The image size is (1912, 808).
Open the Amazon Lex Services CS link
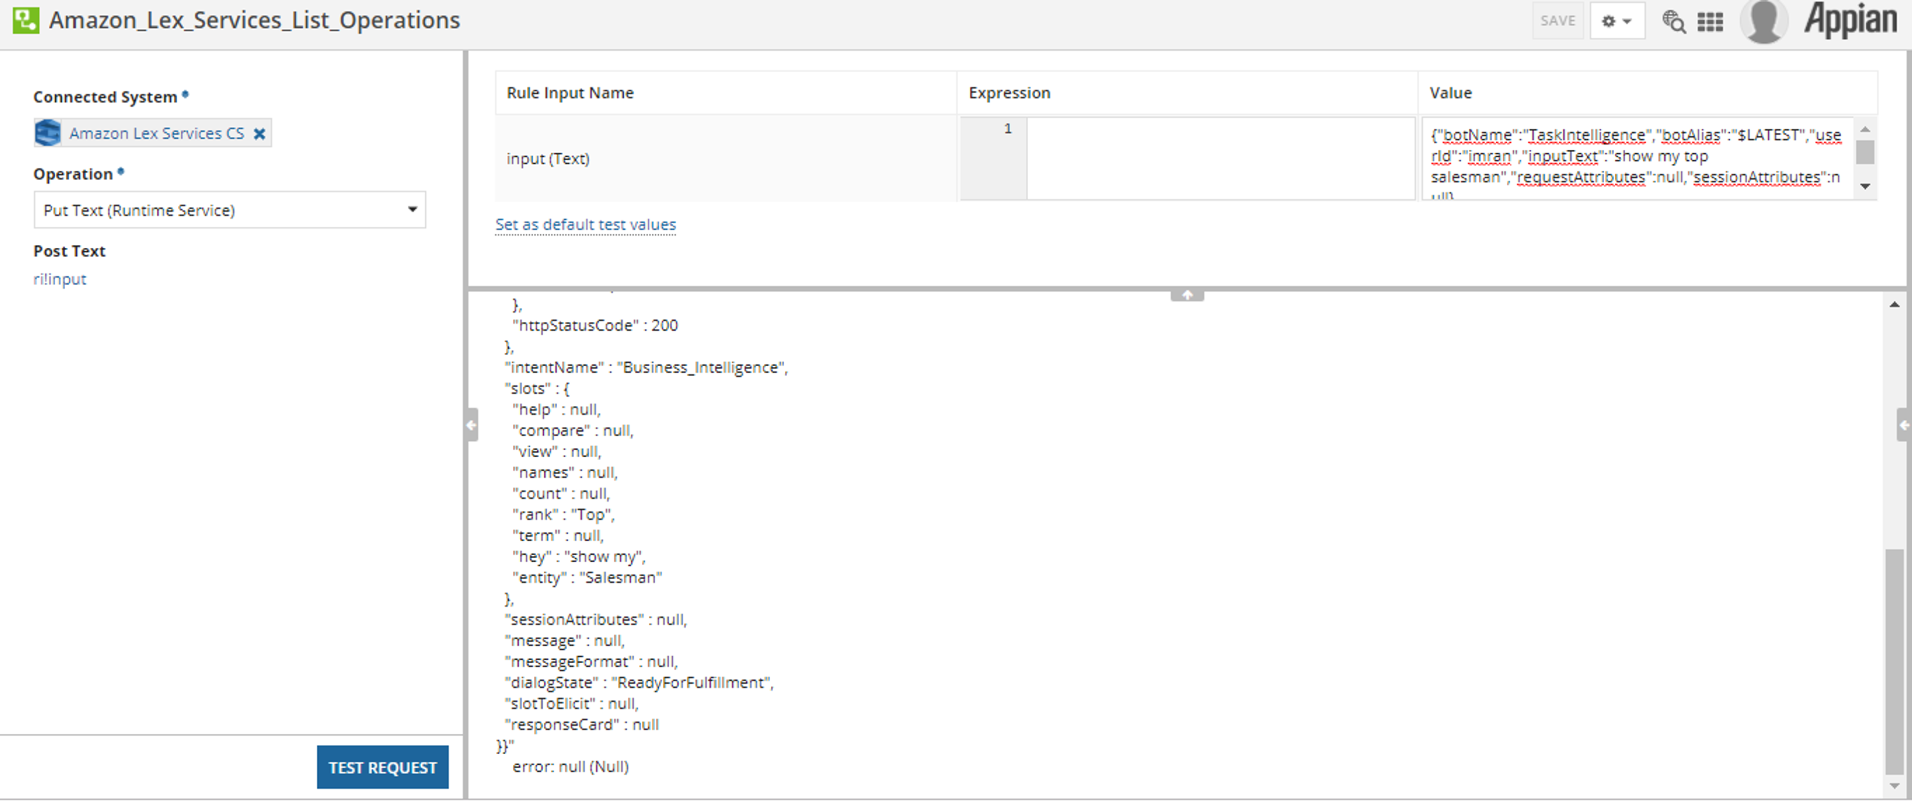[157, 133]
